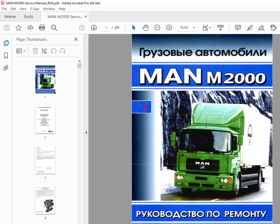Open the Edit menu

tap(13, 9)
